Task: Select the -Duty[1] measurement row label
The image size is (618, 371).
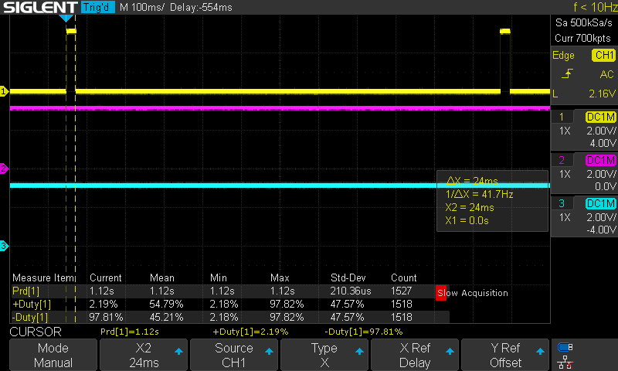Action: pyautogui.click(x=30, y=317)
